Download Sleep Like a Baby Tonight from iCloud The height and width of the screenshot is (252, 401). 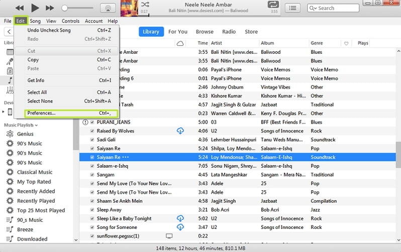point(180,218)
